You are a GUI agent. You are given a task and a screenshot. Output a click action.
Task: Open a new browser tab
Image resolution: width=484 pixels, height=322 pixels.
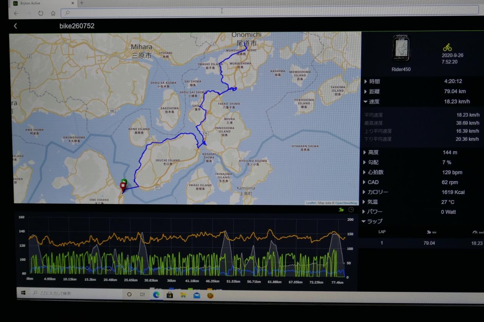[x=82, y=3]
